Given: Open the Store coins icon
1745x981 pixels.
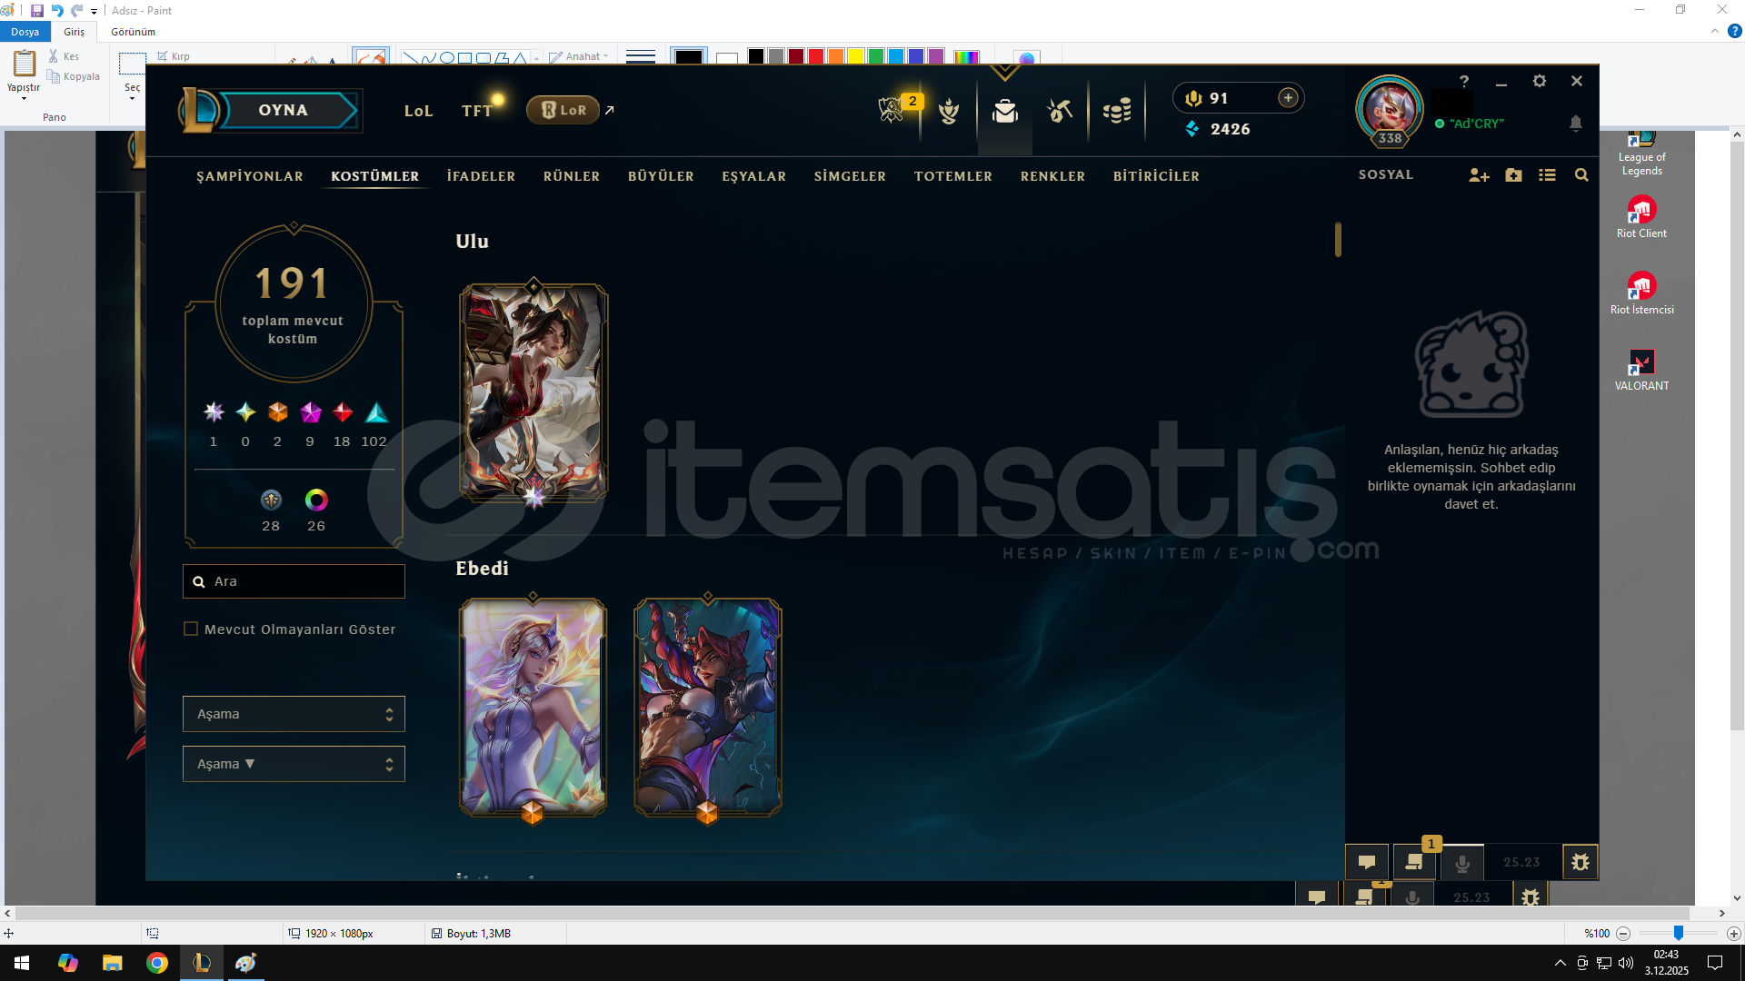Looking at the screenshot, I should click(x=1117, y=112).
